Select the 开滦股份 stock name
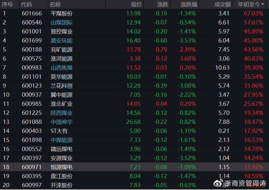 62,185
